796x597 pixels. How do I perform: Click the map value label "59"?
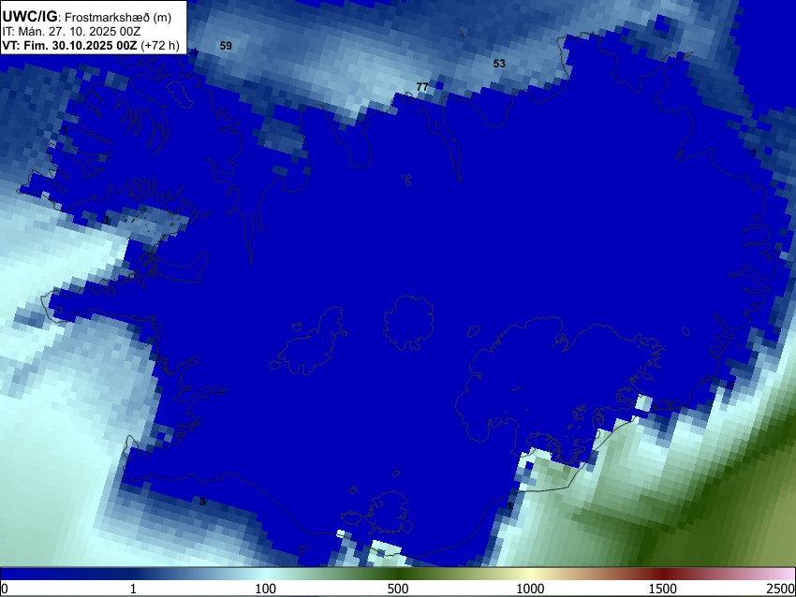tap(226, 46)
